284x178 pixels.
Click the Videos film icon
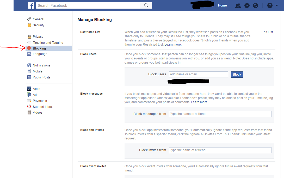coord(29,112)
